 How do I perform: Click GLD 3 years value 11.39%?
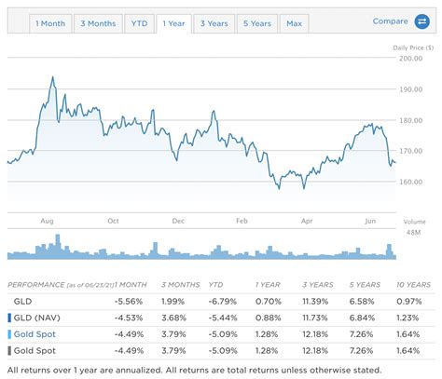pos(315,302)
